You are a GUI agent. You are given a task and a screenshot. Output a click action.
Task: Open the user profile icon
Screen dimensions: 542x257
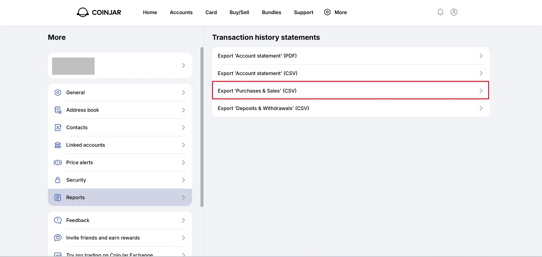pyautogui.click(x=454, y=12)
